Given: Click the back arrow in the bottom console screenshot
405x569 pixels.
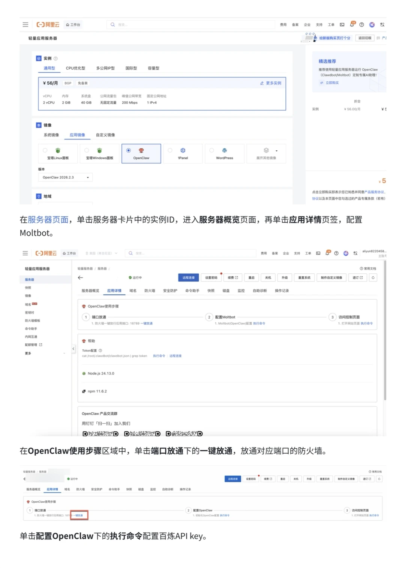Looking at the screenshot, I should click(x=25, y=479).
